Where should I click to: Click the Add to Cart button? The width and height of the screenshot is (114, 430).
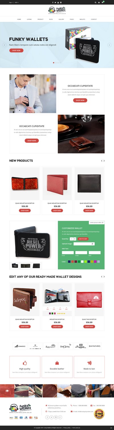83,239
